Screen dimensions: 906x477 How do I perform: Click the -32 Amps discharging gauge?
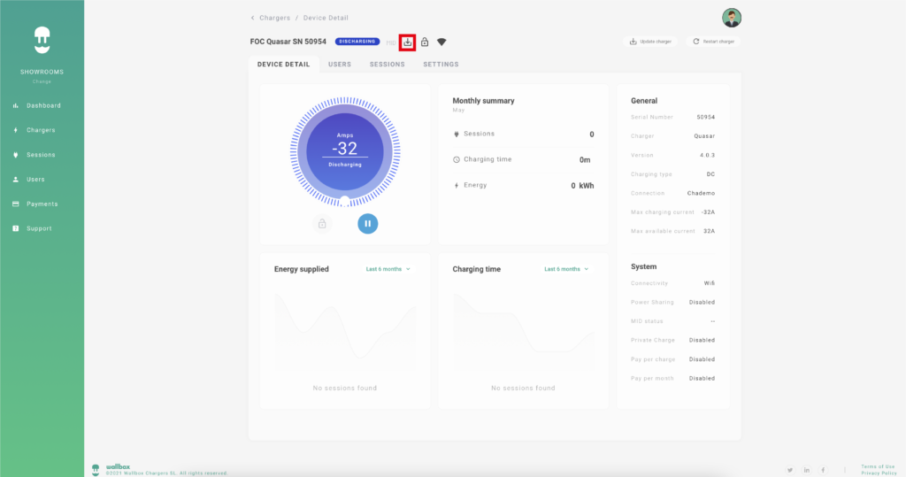345,151
